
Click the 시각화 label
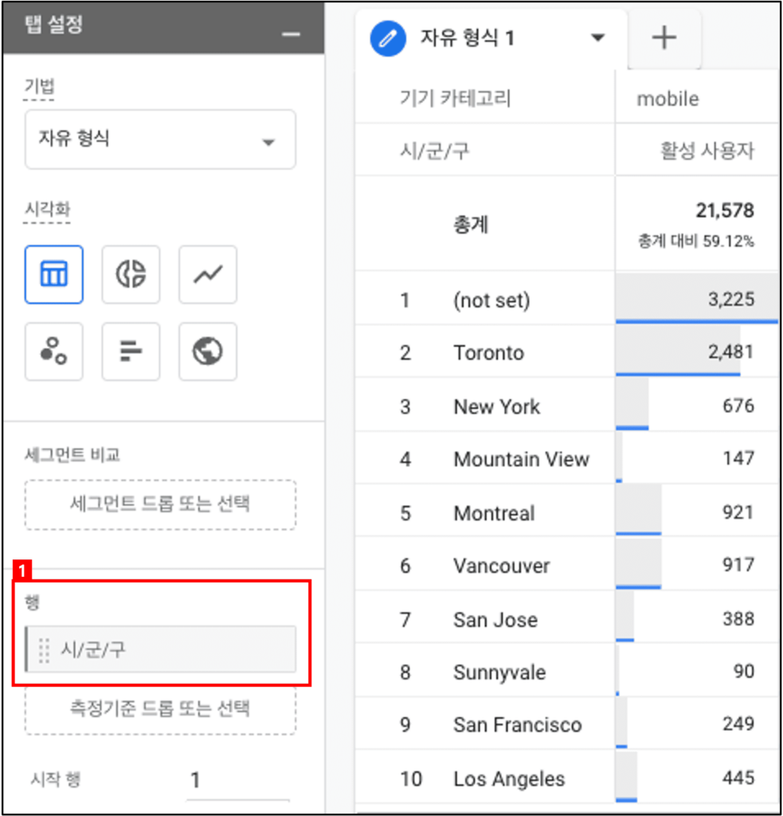pyautogui.click(x=47, y=210)
